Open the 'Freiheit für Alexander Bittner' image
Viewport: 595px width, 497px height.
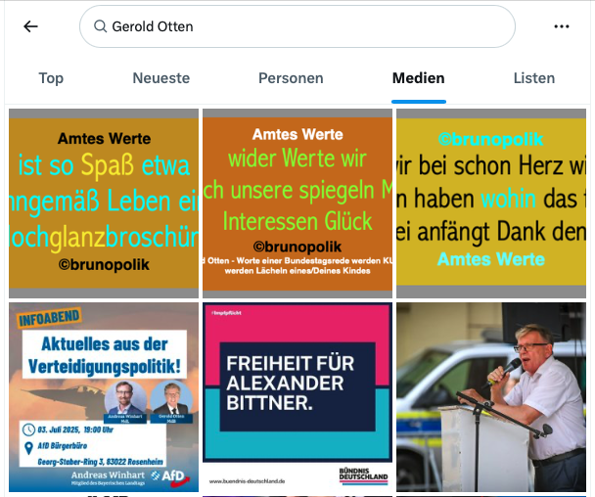(x=297, y=397)
